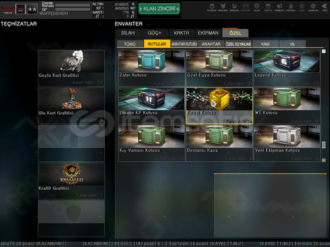
Task: Open the Etkinlik clock icon
Action: click(x=212, y=7)
